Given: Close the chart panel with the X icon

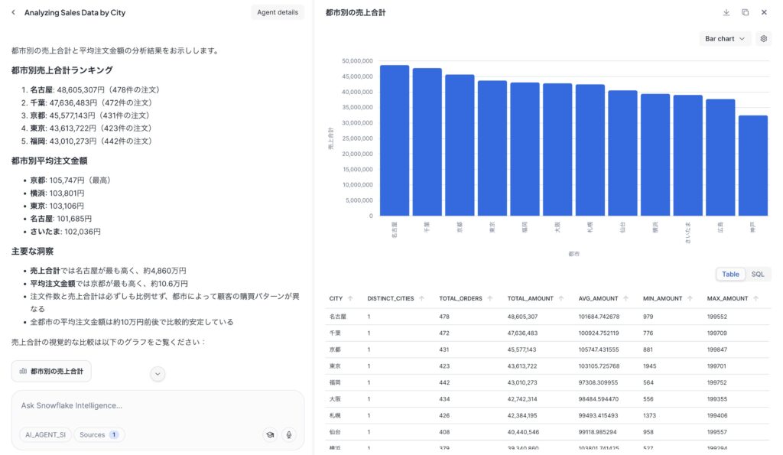Looking at the screenshot, I should pyautogui.click(x=764, y=13).
